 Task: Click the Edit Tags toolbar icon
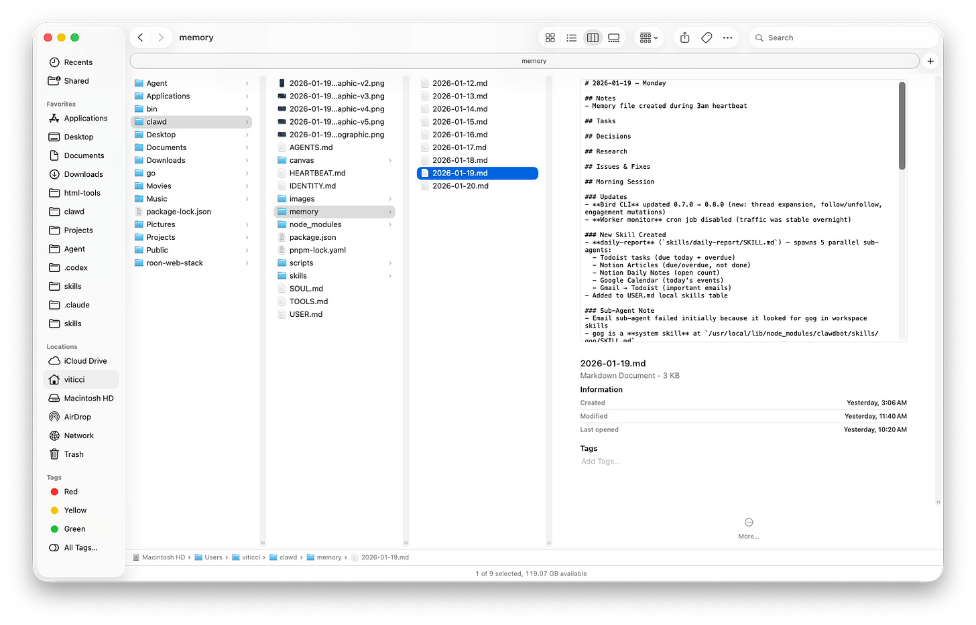click(x=707, y=38)
